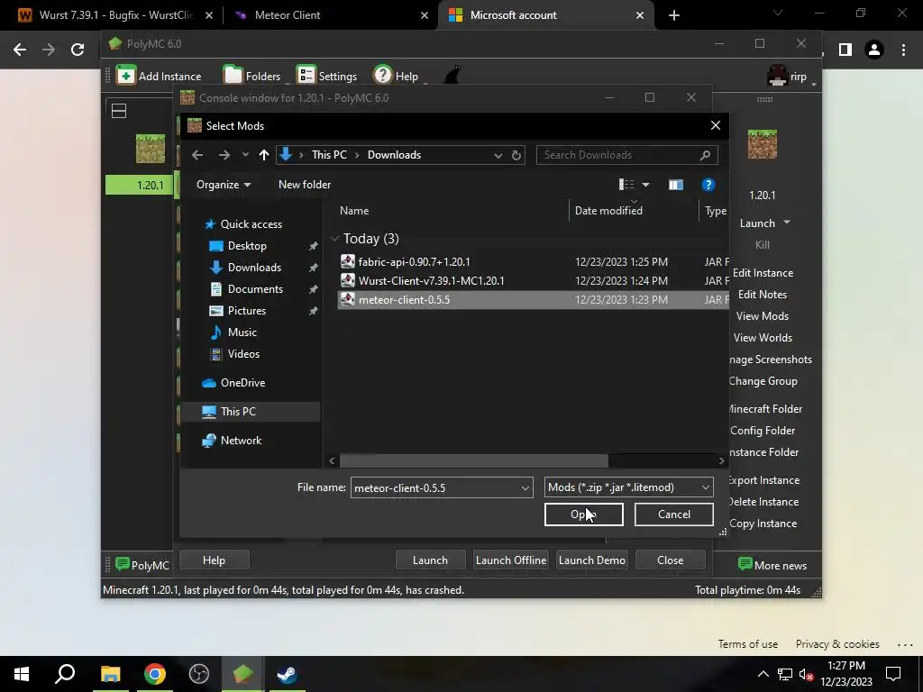Open More news in PolyMC
This screenshot has height=692, width=923.
[x=772, y=566]
